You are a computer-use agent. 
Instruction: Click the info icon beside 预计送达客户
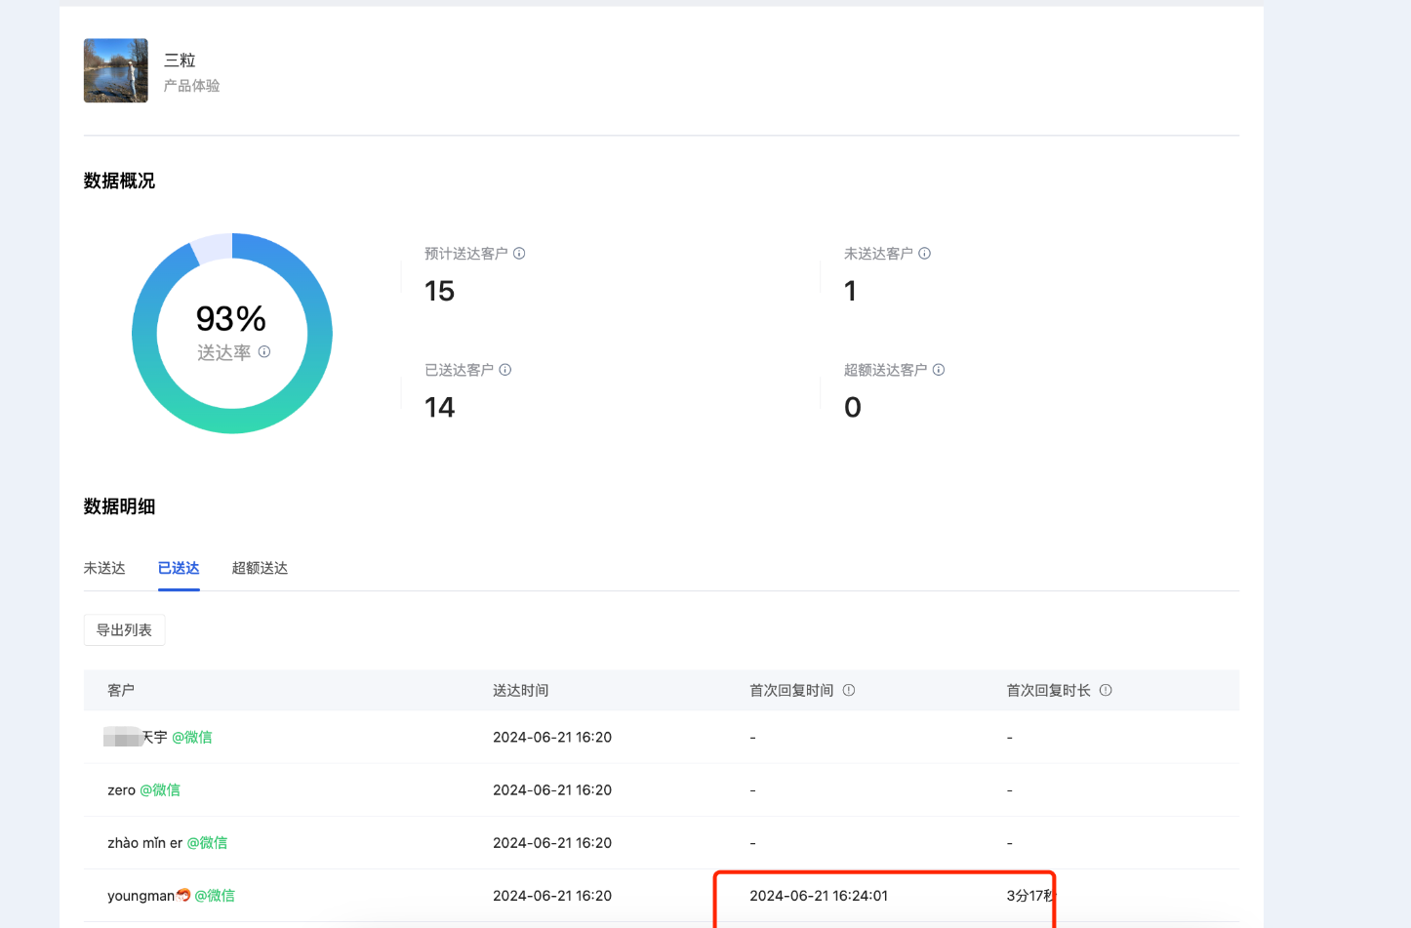pyautogui.click(x=519, y=254)
